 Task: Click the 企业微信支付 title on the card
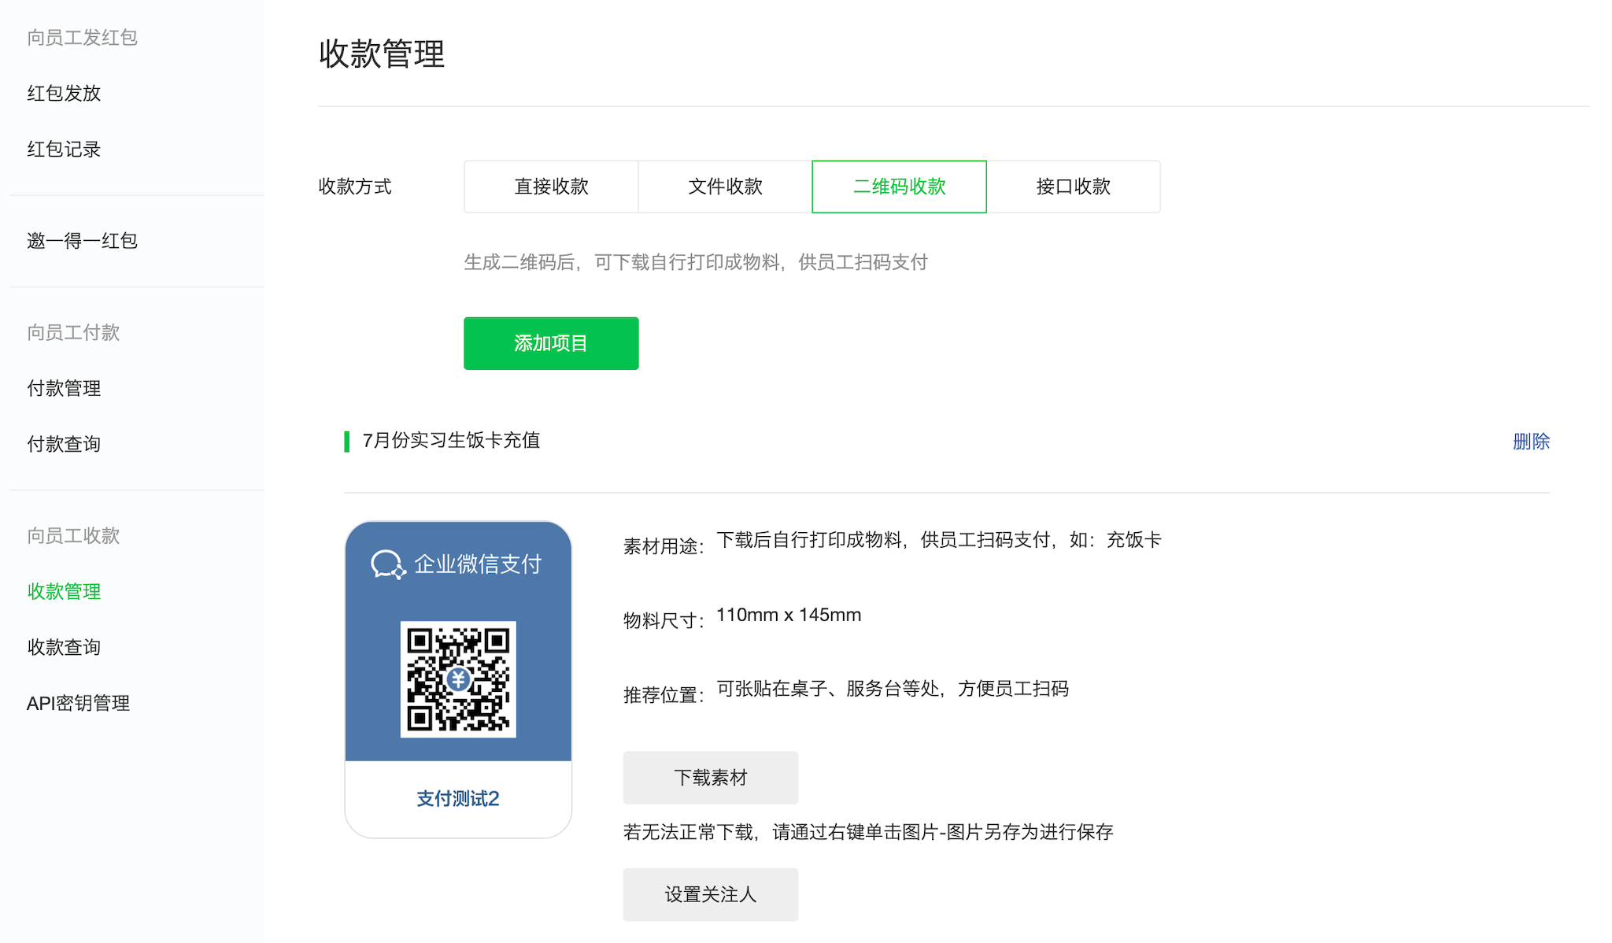click(478, 564)
